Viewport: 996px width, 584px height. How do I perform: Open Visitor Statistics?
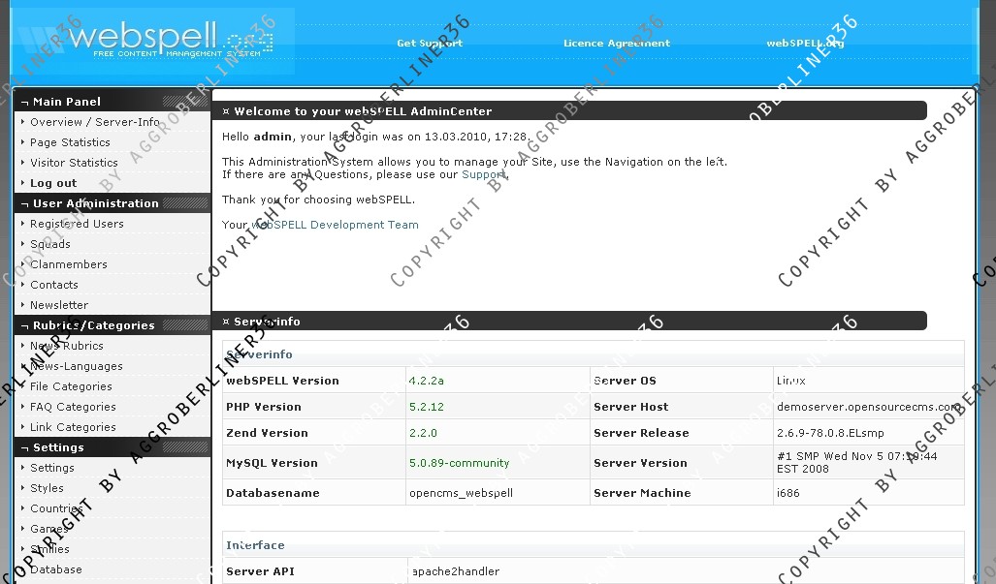pos(74,163)
